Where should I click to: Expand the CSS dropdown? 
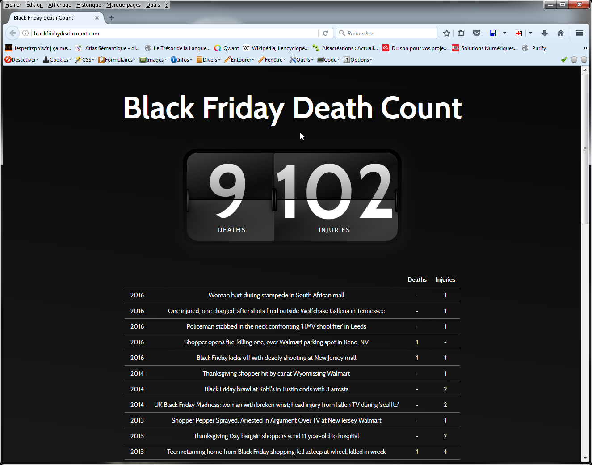85,59
